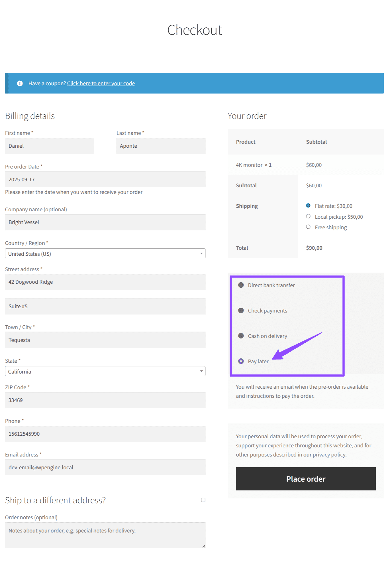The width and height of the screenshot is (388, 562).
Task: Open the privacy policy link
Action: [329, 455]
